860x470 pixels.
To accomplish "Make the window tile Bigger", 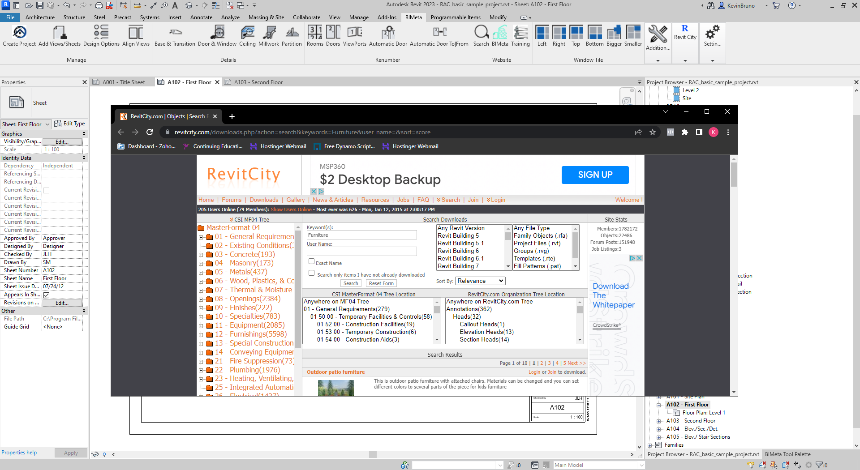I will tap(614, 36).
